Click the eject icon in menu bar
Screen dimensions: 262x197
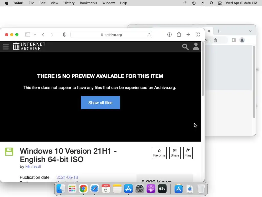pos(203,3)
